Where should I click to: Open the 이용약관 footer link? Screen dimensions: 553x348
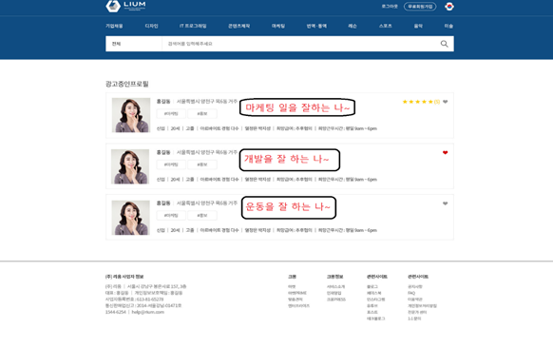point(414,300)
